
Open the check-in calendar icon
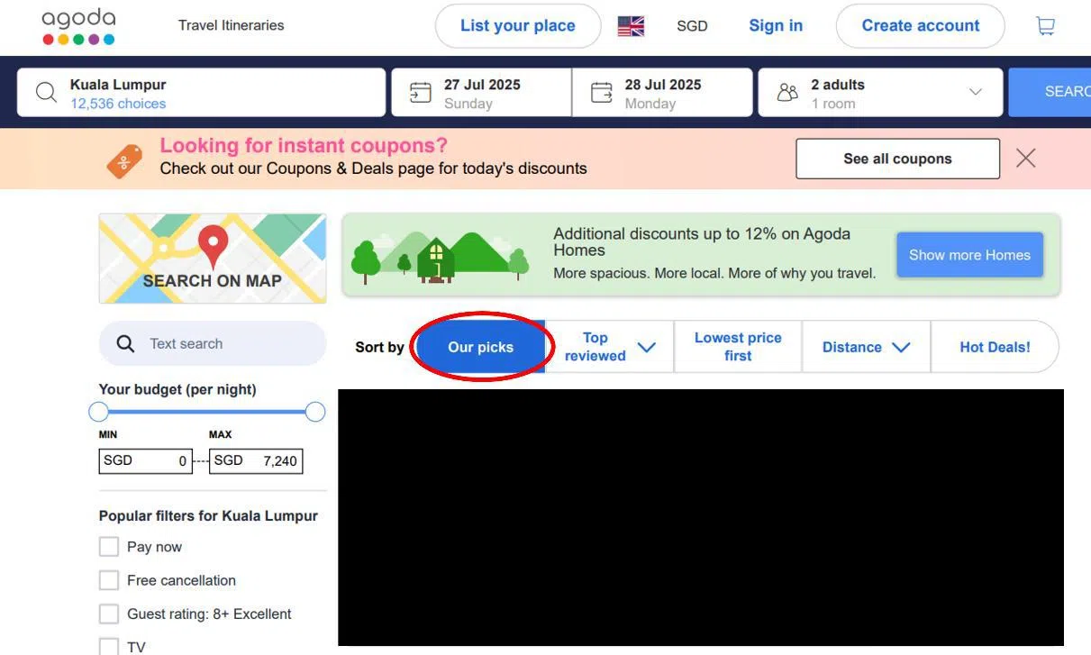[420, 93]
